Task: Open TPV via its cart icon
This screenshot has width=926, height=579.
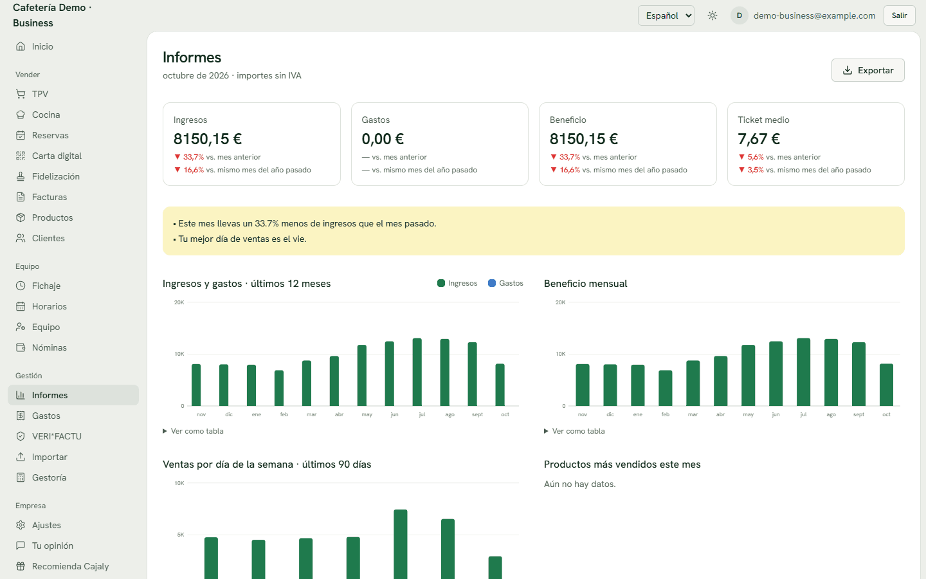Action: tap(21, 94)
